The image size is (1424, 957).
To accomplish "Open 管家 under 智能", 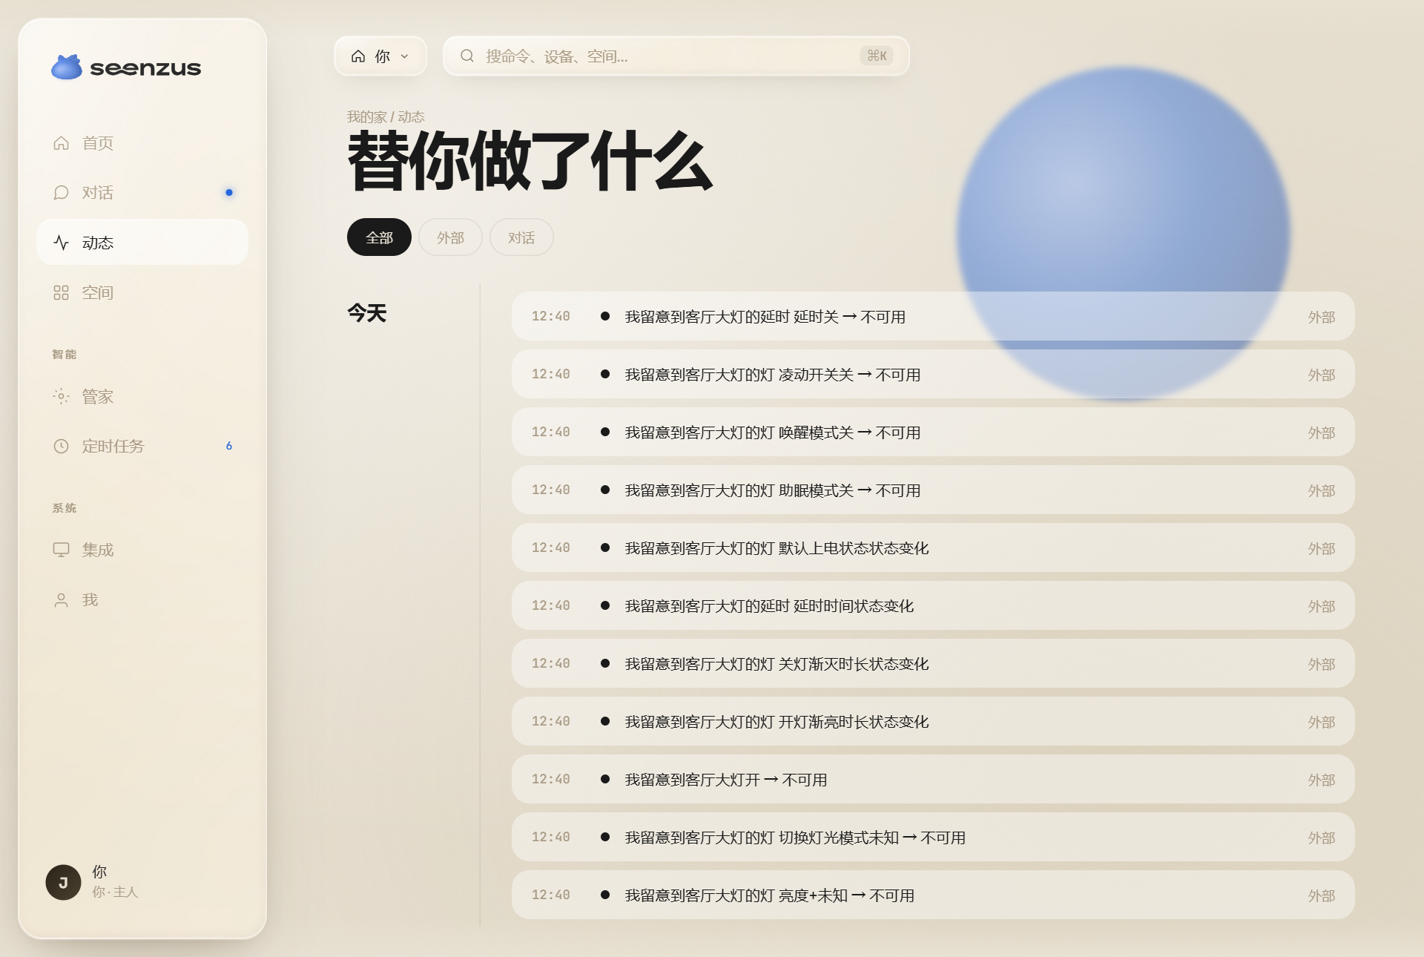I will 142,396.
